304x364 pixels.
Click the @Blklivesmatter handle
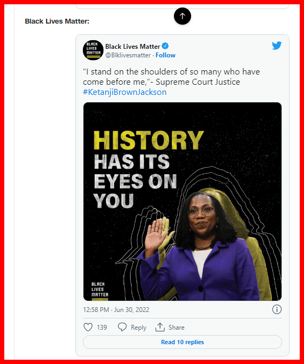point(128,55)
